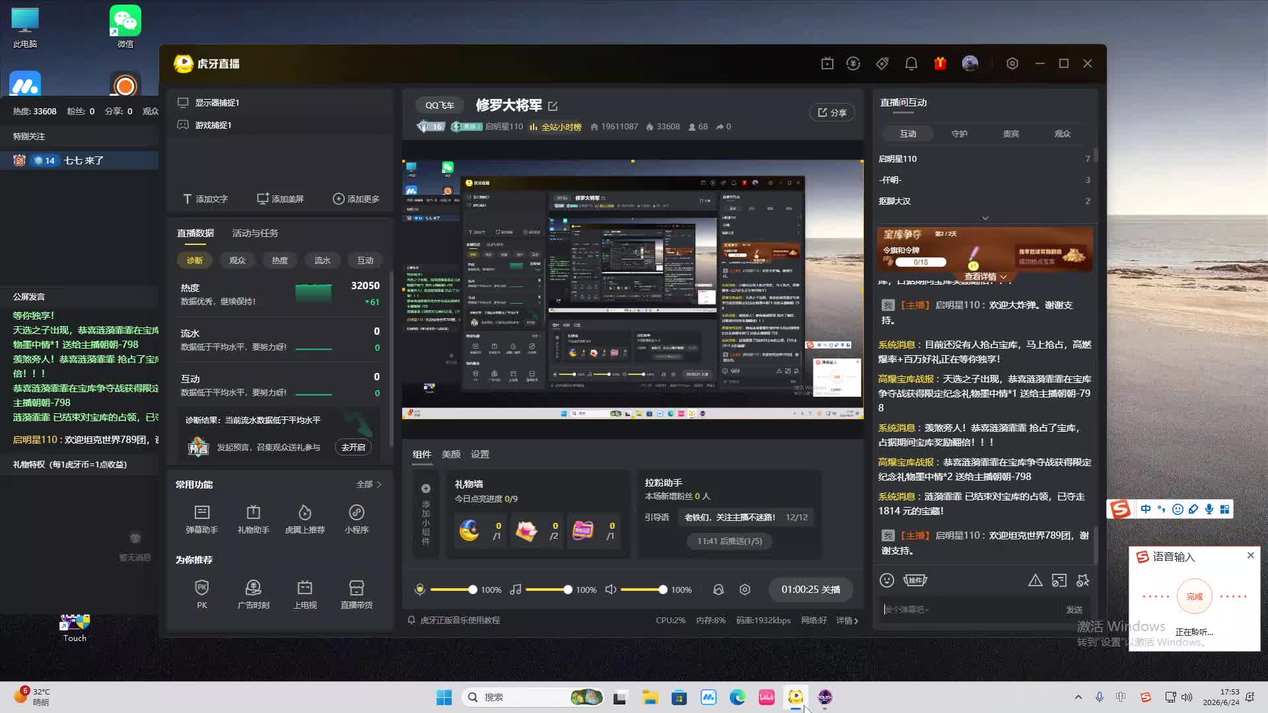Click 添加美屏 button
The image size is (1268, 713).
(x=280, y=199)
